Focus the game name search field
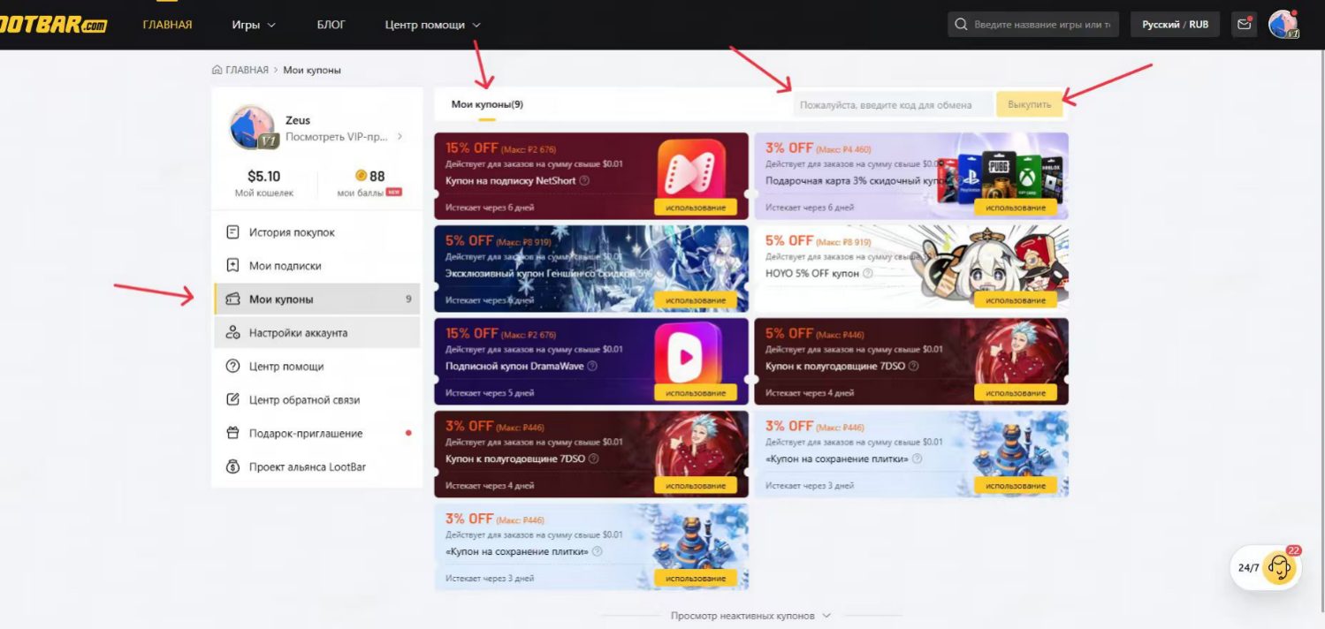Image resolution: width=1325 pixels, height=629 pixels. 1033,25
